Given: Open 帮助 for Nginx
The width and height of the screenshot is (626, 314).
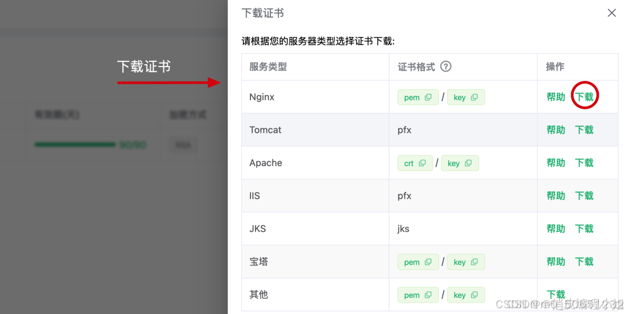Looking at the screenshot, I should coord(556,97).
